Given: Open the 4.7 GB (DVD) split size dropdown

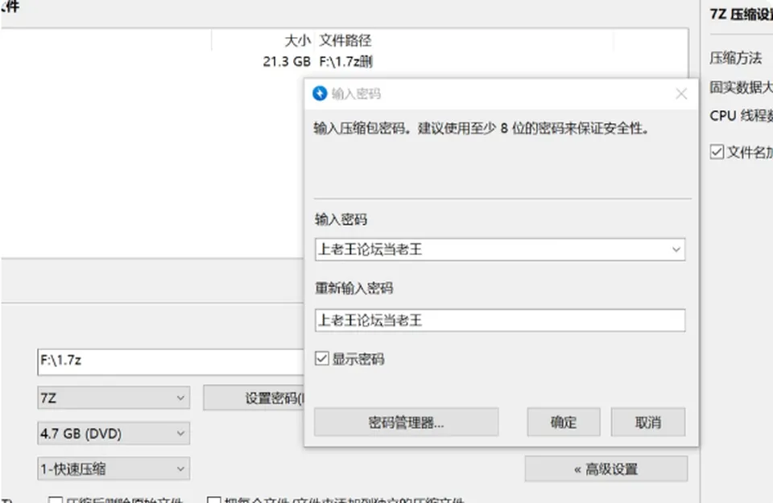Looking at the screenshot, I should 114,434.
